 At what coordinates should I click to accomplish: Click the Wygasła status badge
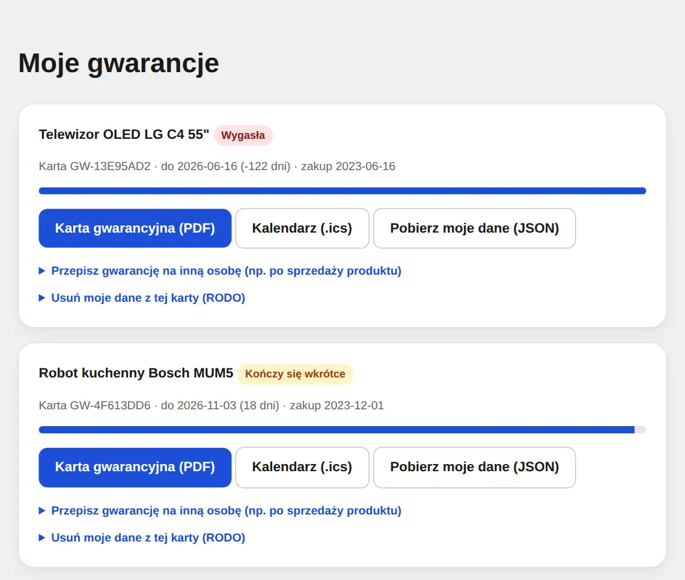[x=243, y=135]
